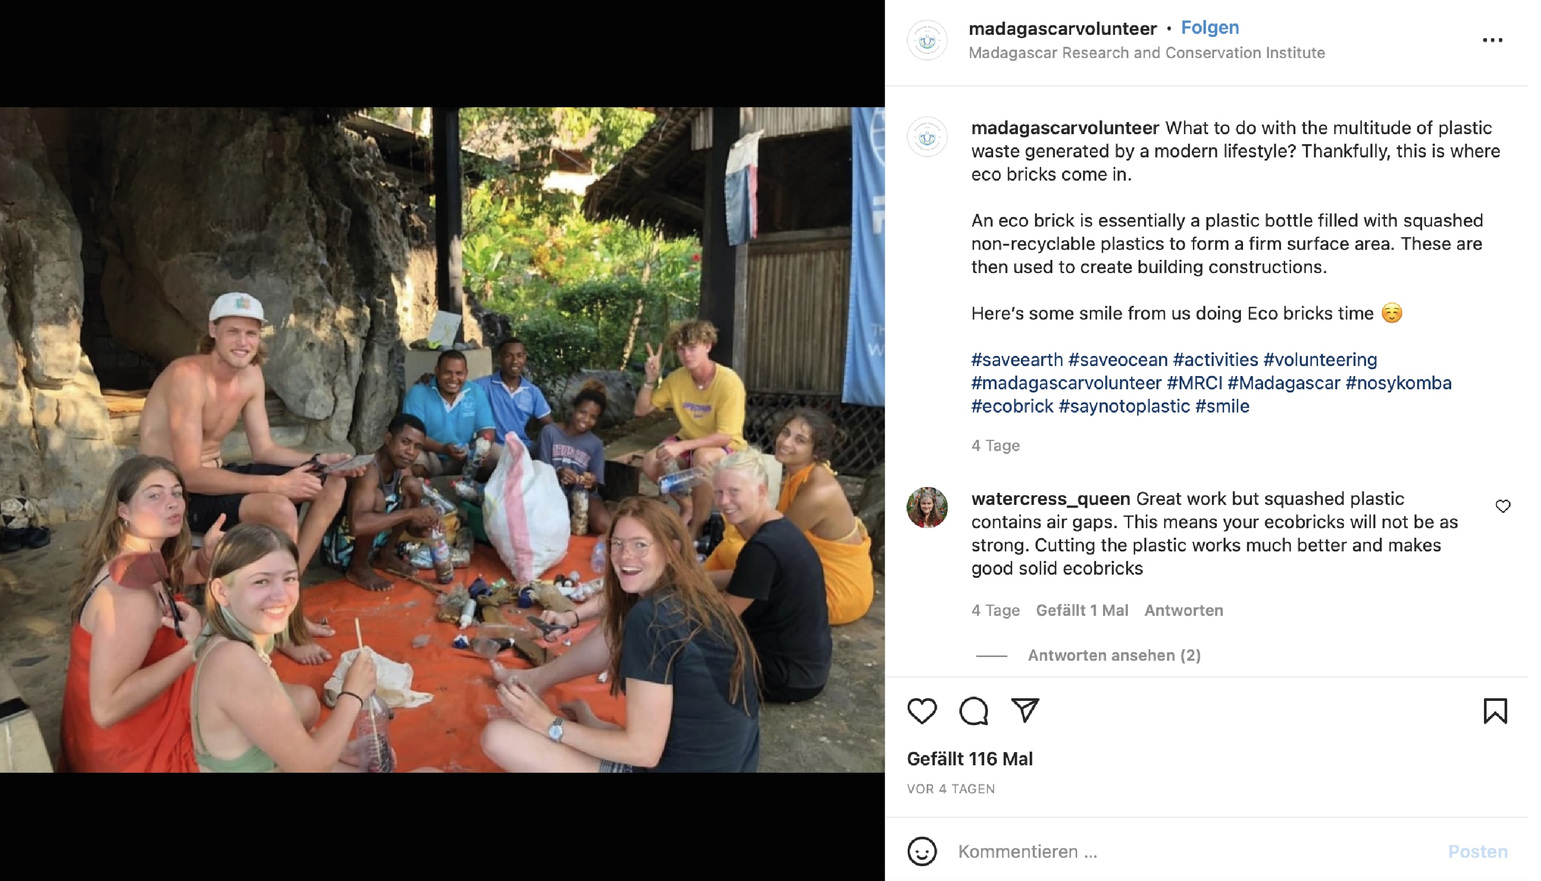The width and height of the screenshot is (1541, 881).
Task: Like watercress_queen's comment heart
Action: 1502,506
